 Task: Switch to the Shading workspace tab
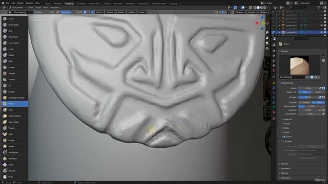pyautogui.click(x=107, y=4)
